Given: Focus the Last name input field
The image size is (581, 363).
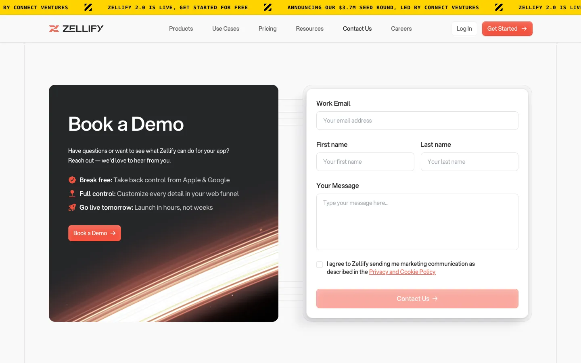Looking at the screenshot, I should click(469, 162).
